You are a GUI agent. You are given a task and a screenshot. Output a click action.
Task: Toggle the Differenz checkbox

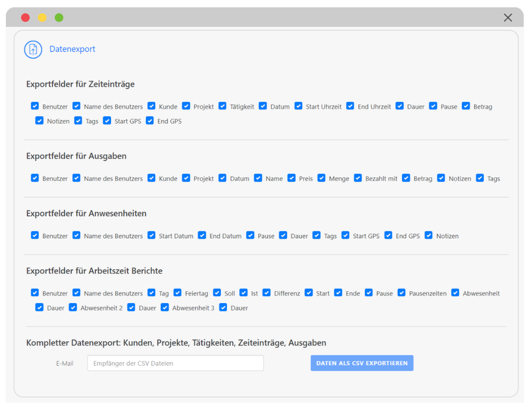[x=267, y=293]
